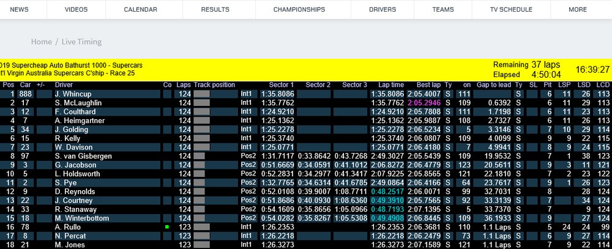612x249 pixels.
Task: Open the TEAMS section
Action: pyautogui.click(x=443, y=10)
